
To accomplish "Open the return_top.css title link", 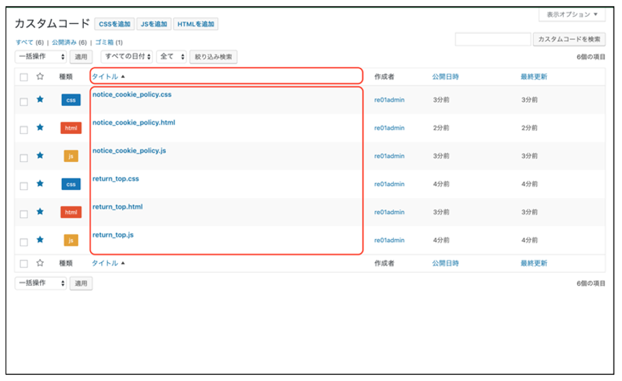I will (x=116, y=179).
